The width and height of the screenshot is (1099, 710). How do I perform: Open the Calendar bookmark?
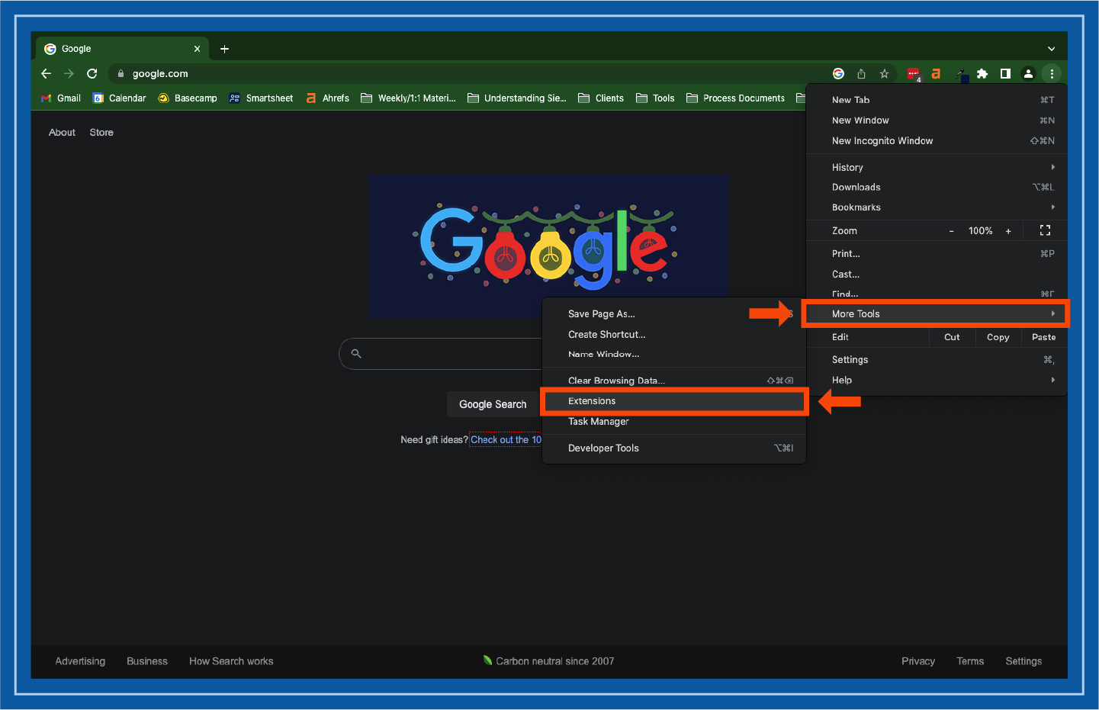point(119,98)
